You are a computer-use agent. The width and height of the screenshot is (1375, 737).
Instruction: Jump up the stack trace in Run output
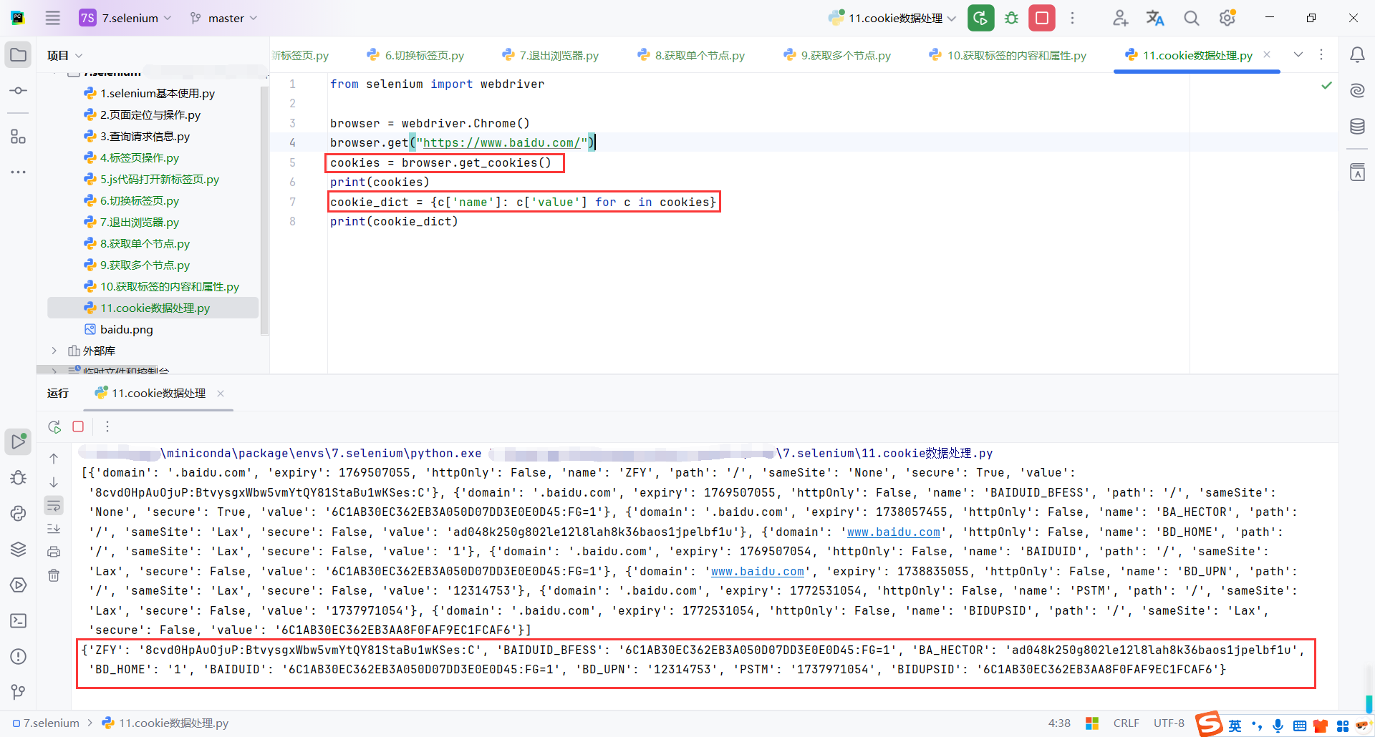(54, 459)
